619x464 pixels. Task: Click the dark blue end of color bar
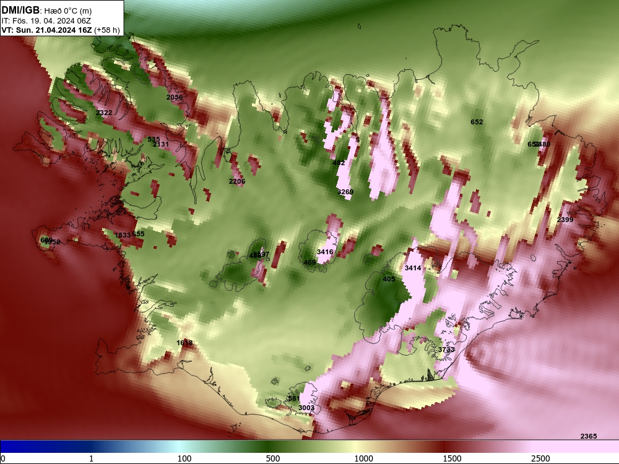pos(24,446)
